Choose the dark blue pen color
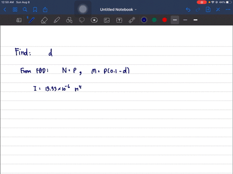This screenshot has width=233, height=174. click(x=144, y=20)
